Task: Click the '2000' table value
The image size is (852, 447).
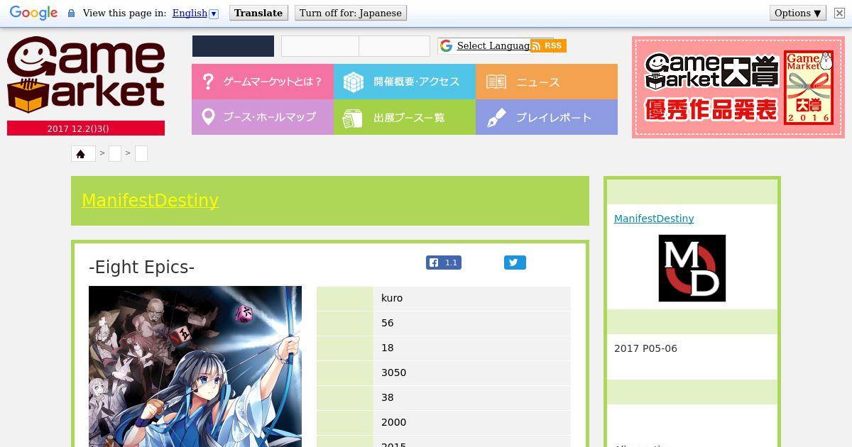Action: click(393, 422)
